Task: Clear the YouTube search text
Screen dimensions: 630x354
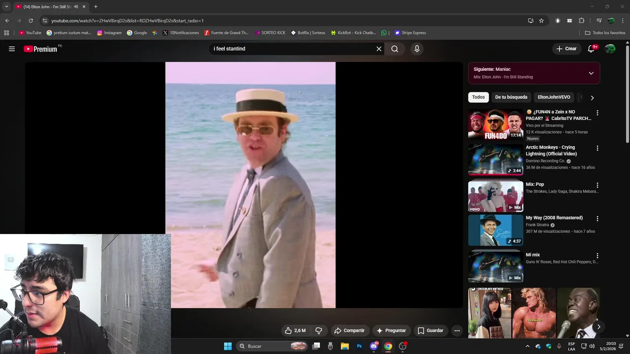Action: tap(379, 49)
